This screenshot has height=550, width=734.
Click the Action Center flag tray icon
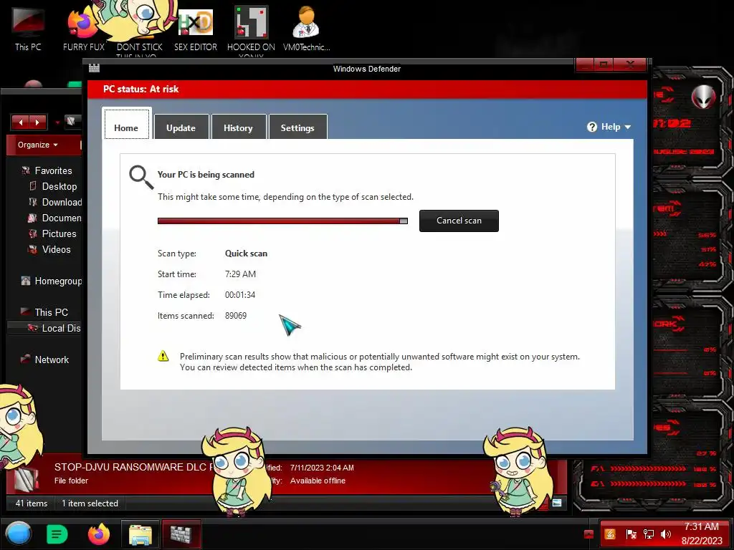(x=631, y=534)
